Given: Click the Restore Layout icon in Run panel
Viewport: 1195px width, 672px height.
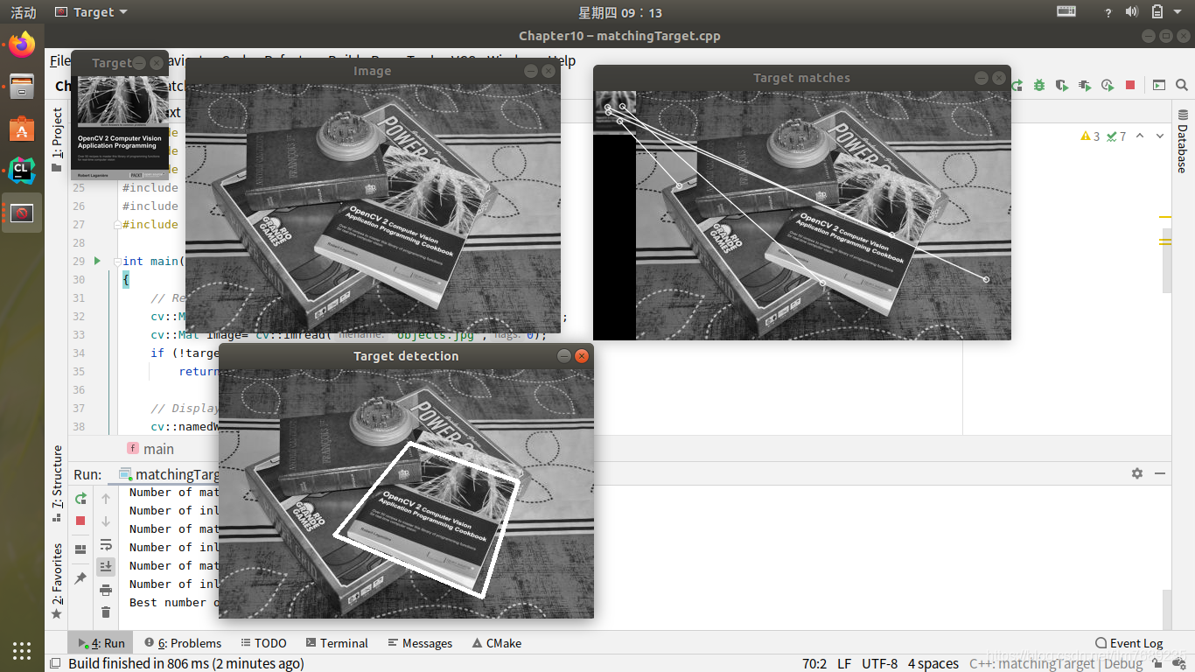Looking at the screenshot, I should point(80,549).
